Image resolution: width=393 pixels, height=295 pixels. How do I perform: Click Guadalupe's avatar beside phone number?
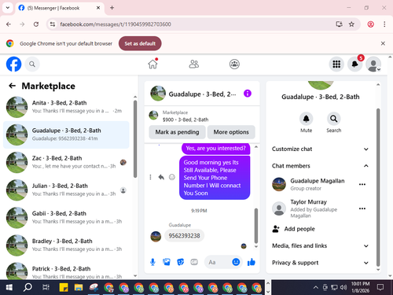tap(156, 236)
